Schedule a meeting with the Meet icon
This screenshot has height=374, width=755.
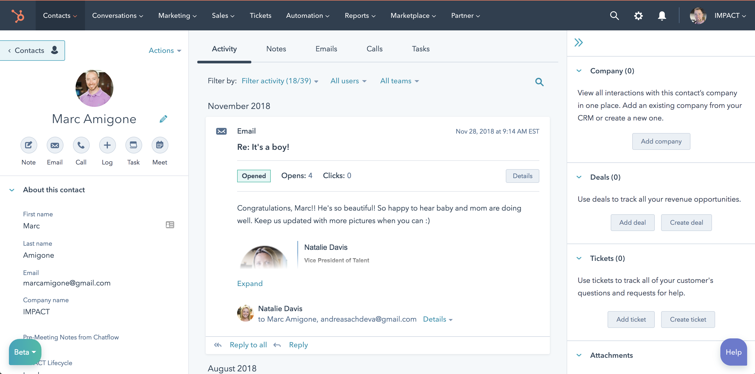(159, 145)
